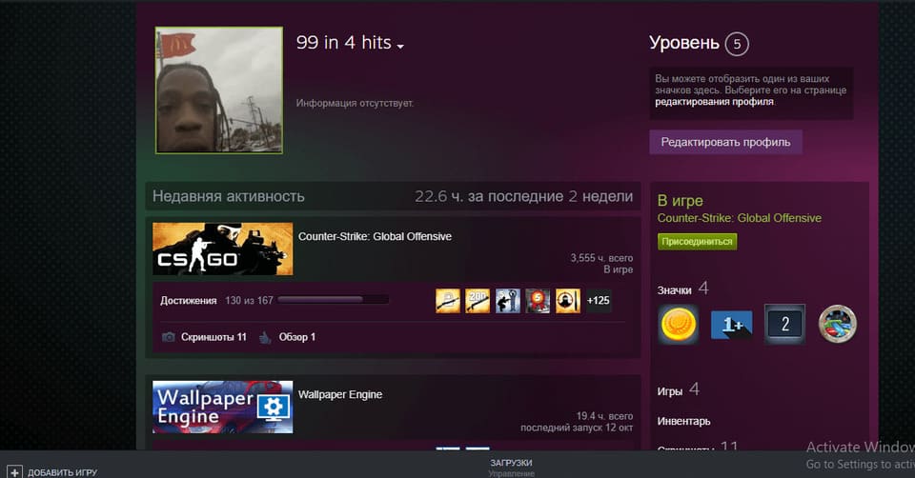Click the CS:GO achievement progress bar
915x478 pixels.
[333, 300]
